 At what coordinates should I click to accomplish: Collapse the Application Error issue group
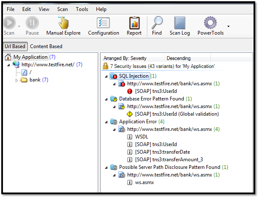point(105,122)
